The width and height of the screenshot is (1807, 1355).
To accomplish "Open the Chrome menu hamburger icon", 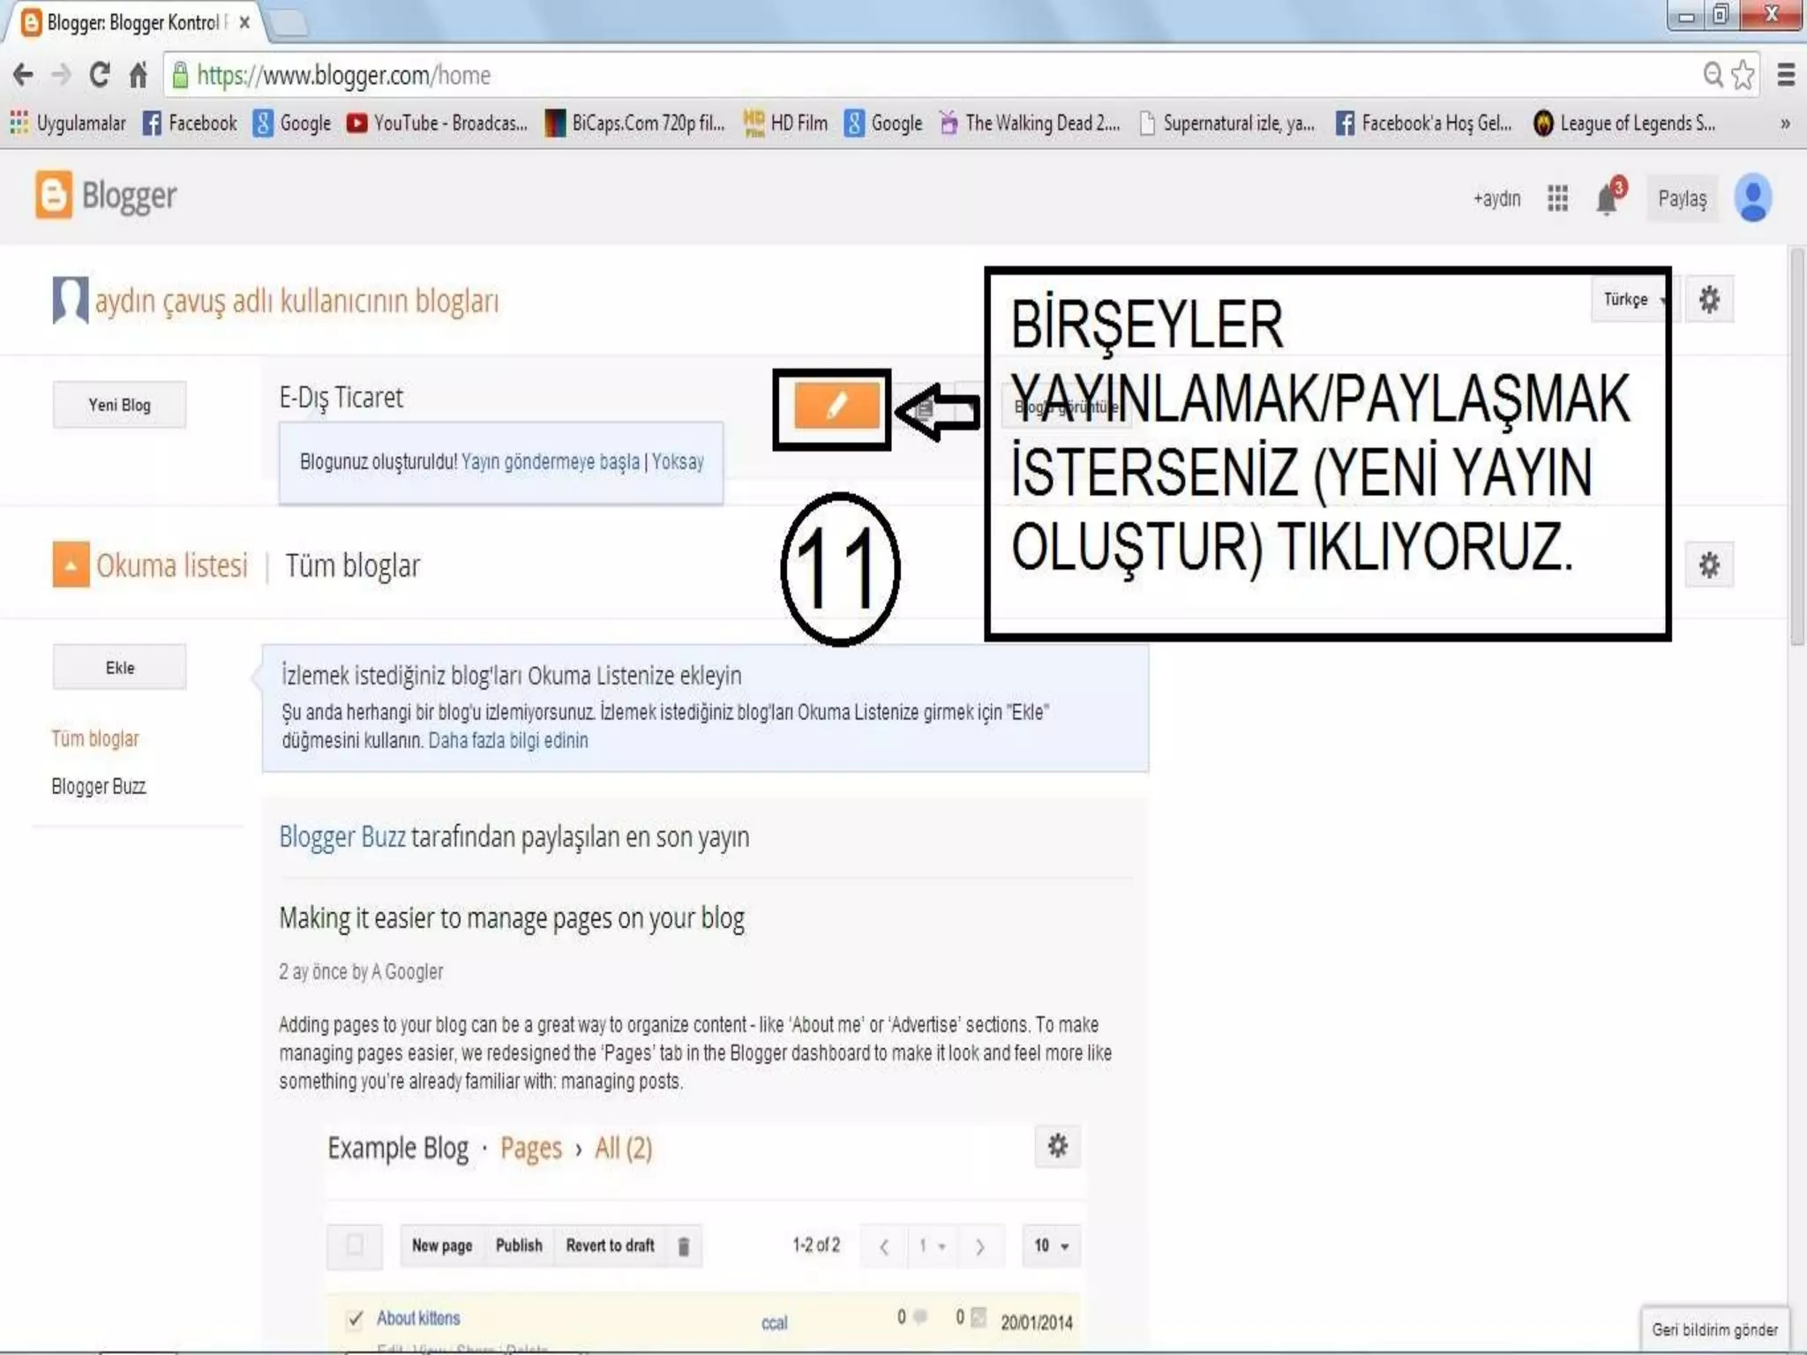I will tap(1787, 75).
